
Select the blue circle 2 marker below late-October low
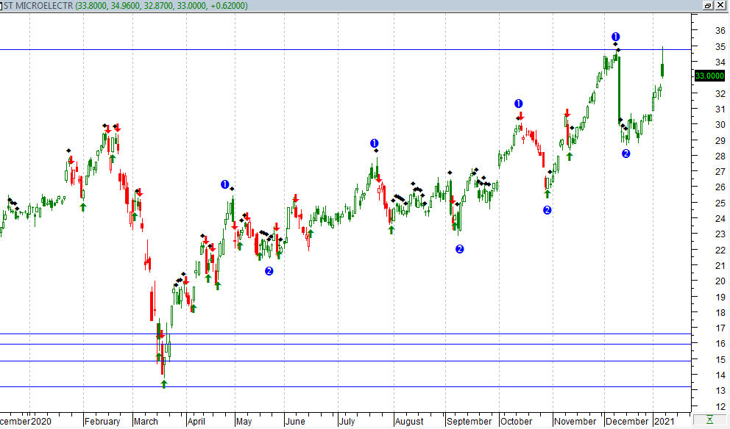point(547,210)
